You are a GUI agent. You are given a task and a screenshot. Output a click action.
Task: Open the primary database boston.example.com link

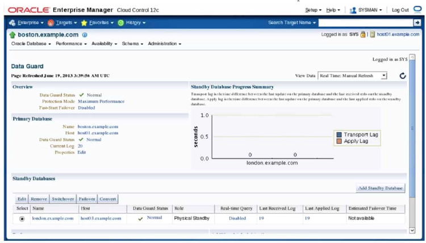[98, 127]
